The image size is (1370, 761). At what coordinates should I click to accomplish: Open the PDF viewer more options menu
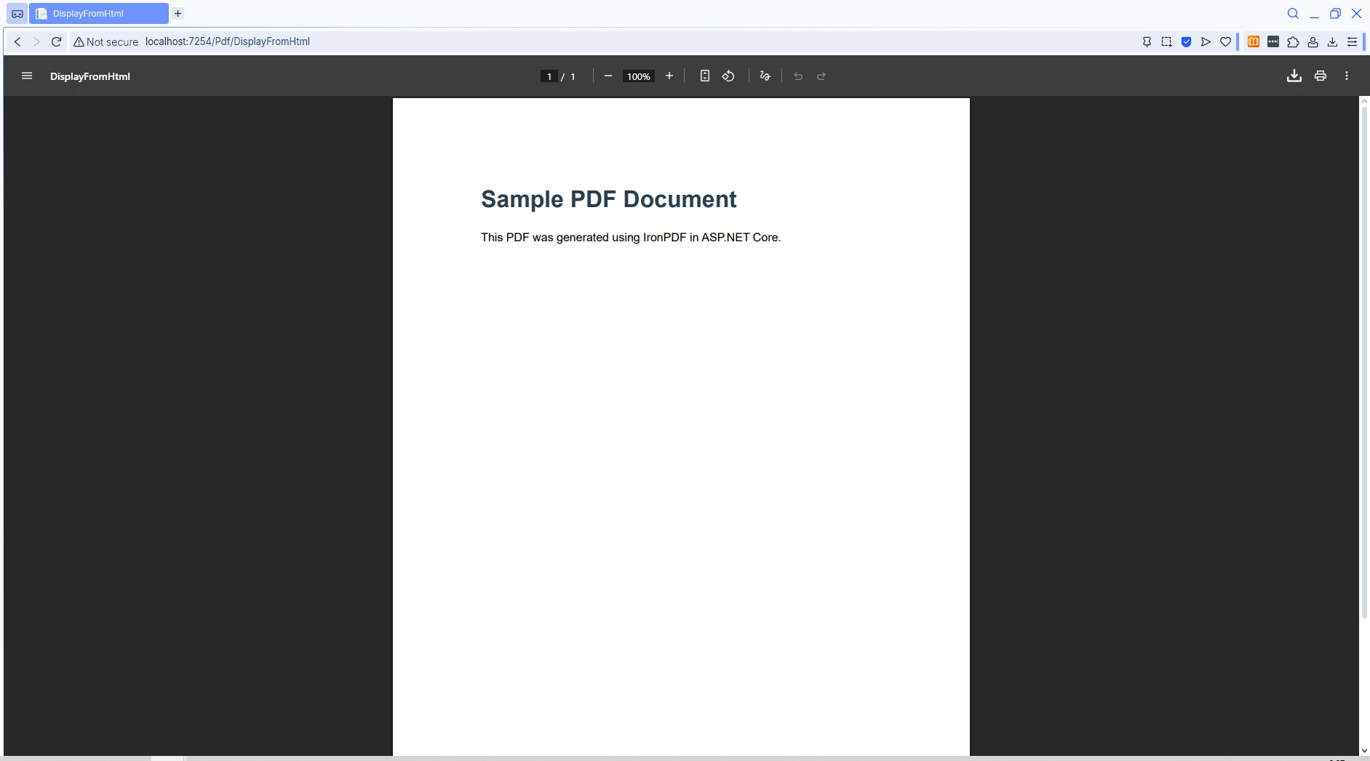[x=1347, y=76]
